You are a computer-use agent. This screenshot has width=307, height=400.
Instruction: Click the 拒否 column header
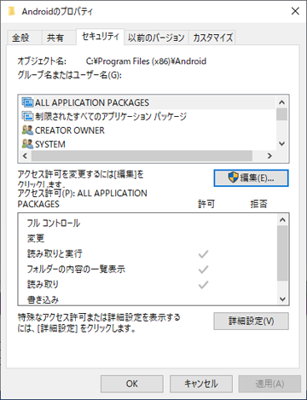coord(258,204)
